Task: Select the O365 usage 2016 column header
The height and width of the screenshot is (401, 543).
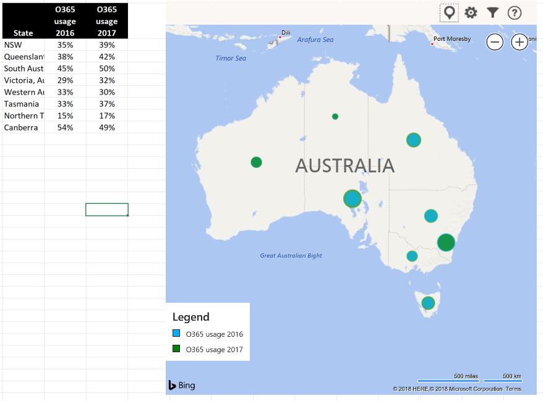Action: coord(65,21)
